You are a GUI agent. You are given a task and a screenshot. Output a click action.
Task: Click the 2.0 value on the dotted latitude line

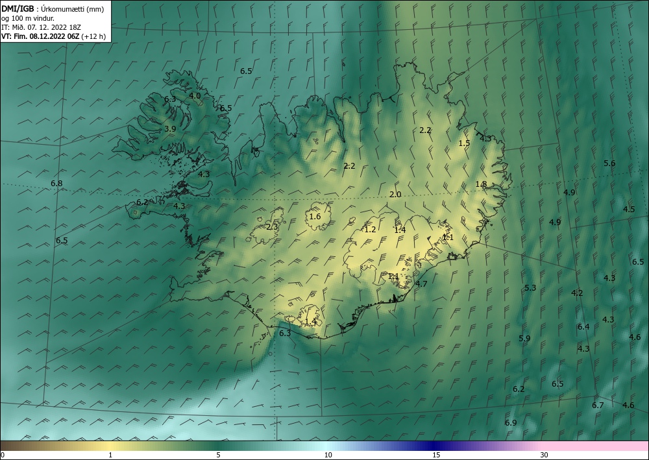click(x=395, y=195)
